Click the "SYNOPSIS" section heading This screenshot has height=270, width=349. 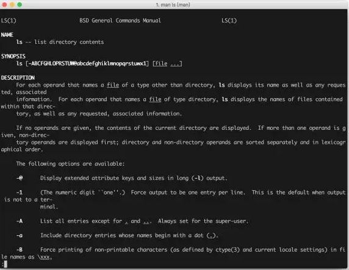13,56
